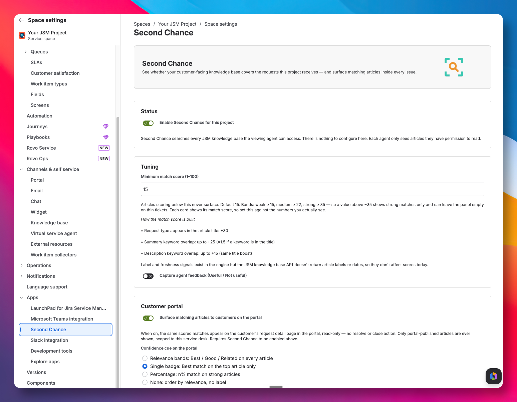Collapse the Apps section chevron

pos(21,297)
